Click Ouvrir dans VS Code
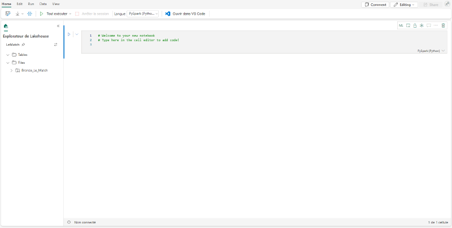Screen dimensions: 452x228 coord(185,14)
